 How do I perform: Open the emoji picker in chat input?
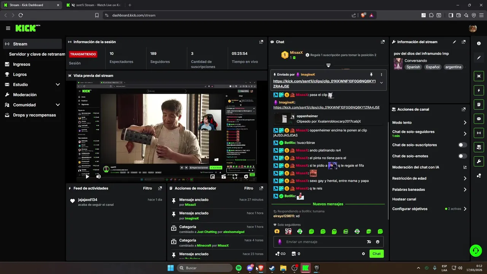coord(378,242)
